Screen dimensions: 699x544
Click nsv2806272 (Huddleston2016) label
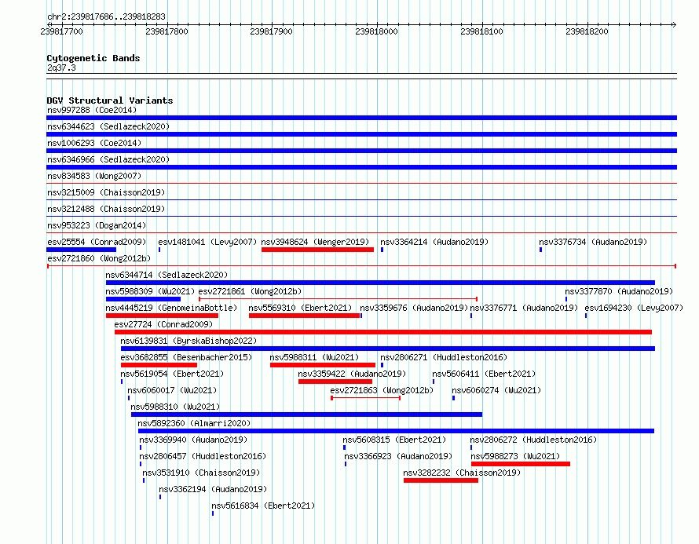[533, 440]
